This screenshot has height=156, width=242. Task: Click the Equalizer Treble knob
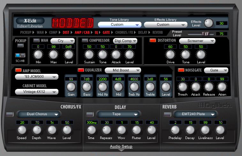[150, 87]
